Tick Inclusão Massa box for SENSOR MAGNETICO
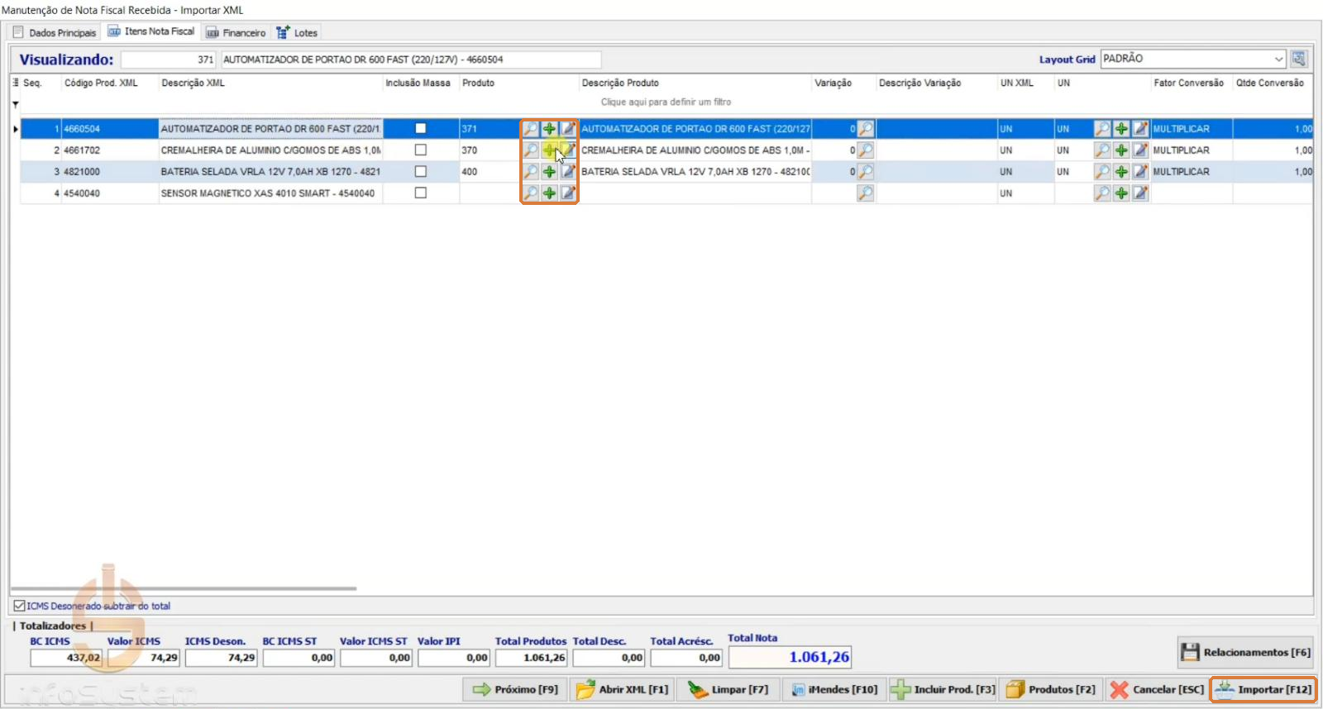The width and height of the screenshot is (1323, 709). (421, 193)
